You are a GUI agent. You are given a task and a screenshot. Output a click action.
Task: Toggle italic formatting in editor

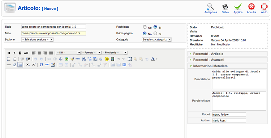click(x=14, y=53)
